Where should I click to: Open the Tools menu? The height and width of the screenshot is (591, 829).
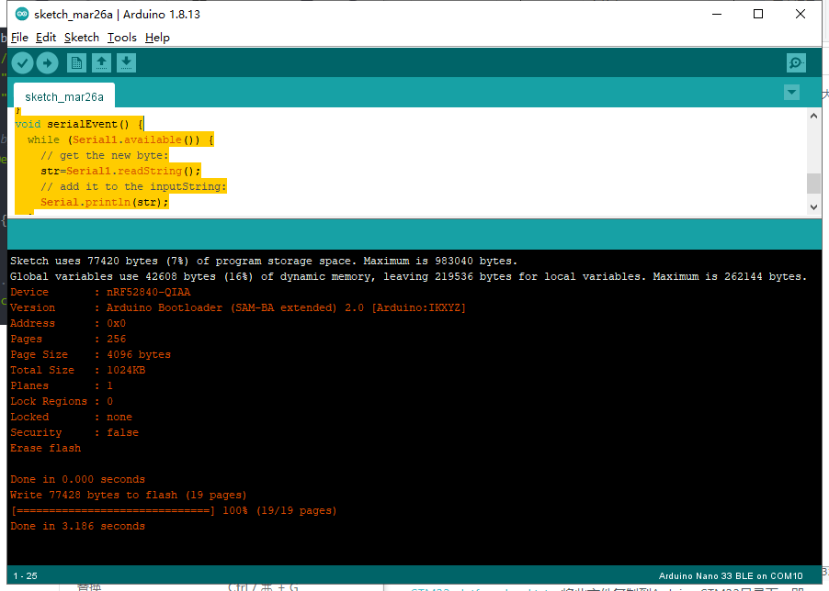coord(121,38)
